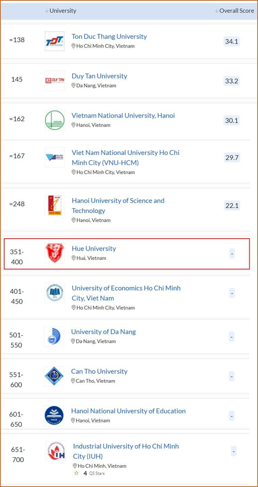Click the location pin beside Huế, Vietnam

pos(73,258)
